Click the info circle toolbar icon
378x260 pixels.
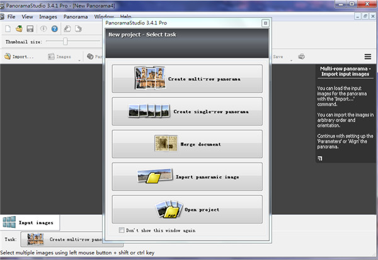[x=43, y=29]
